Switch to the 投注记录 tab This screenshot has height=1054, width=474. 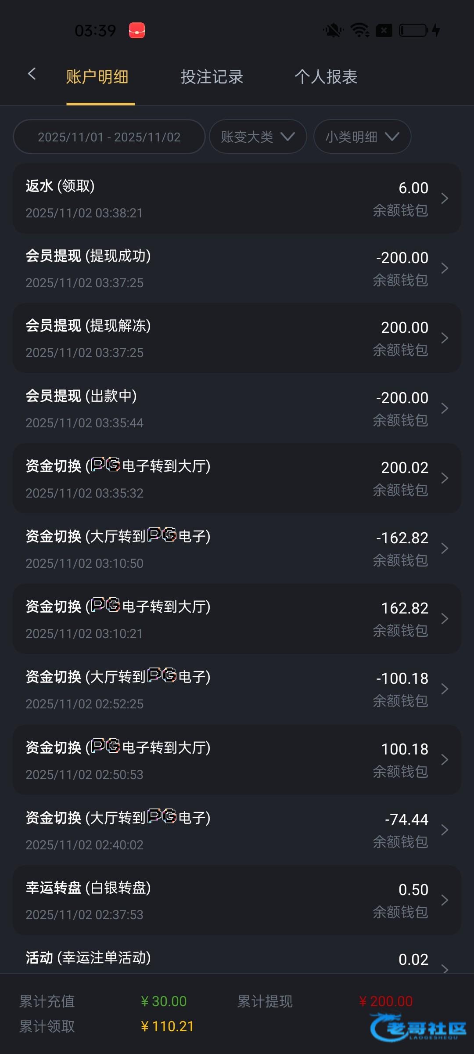[x=212, y=77]
